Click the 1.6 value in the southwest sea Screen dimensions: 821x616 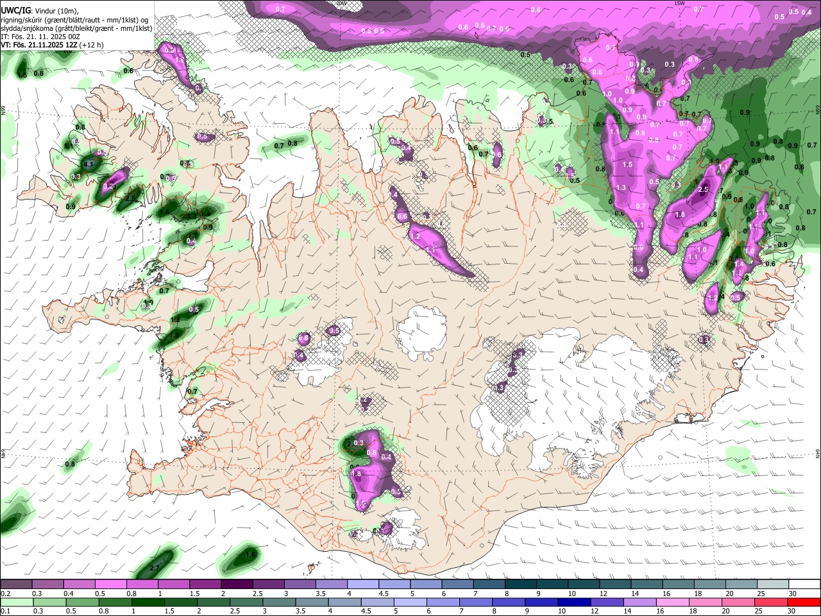click(251, 554)
